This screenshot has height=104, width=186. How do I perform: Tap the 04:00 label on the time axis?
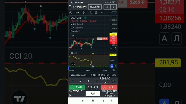tap(88, 70)
